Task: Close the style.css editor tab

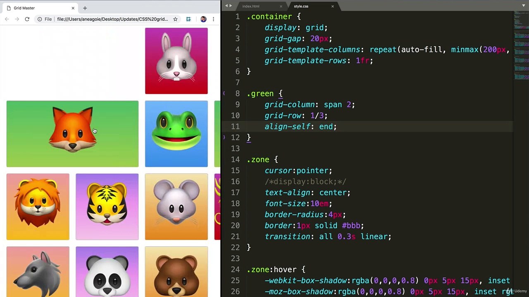Action: (x=332, y=6)
